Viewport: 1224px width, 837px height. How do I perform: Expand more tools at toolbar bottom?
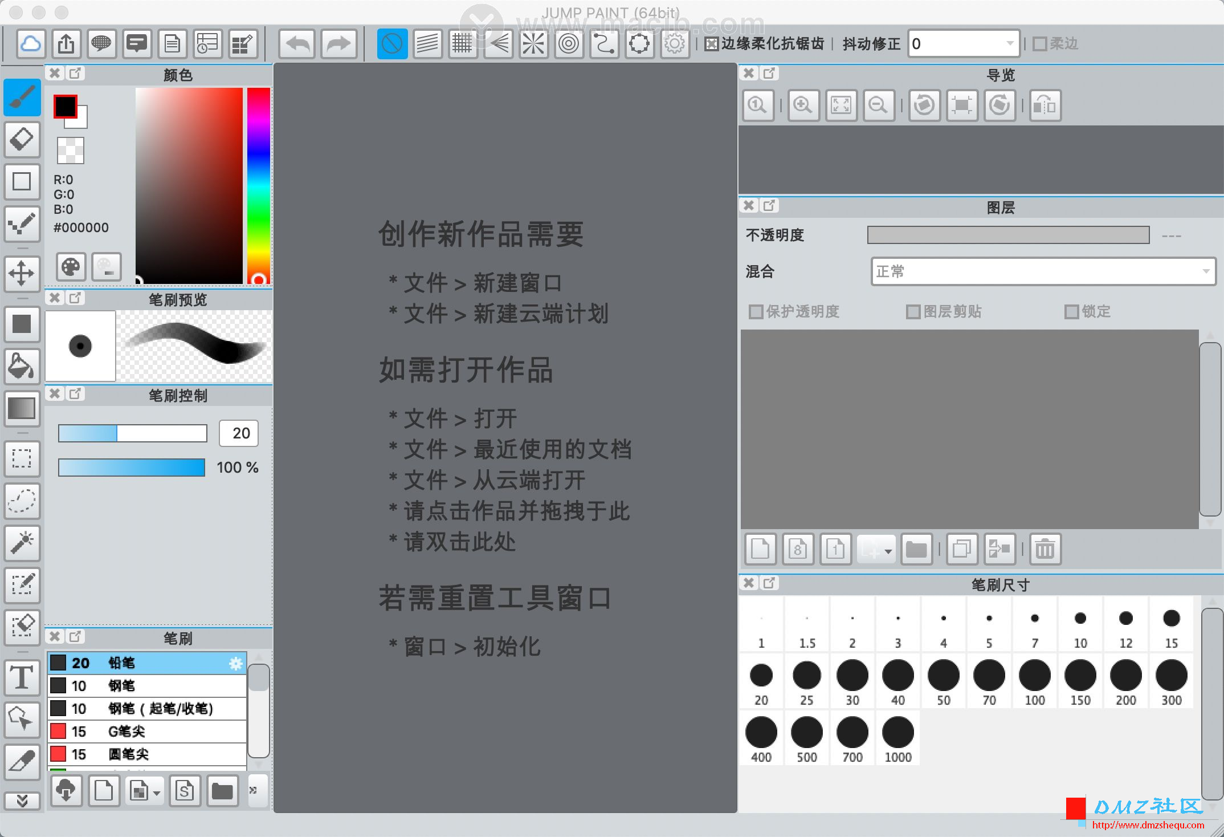point(22,801)
